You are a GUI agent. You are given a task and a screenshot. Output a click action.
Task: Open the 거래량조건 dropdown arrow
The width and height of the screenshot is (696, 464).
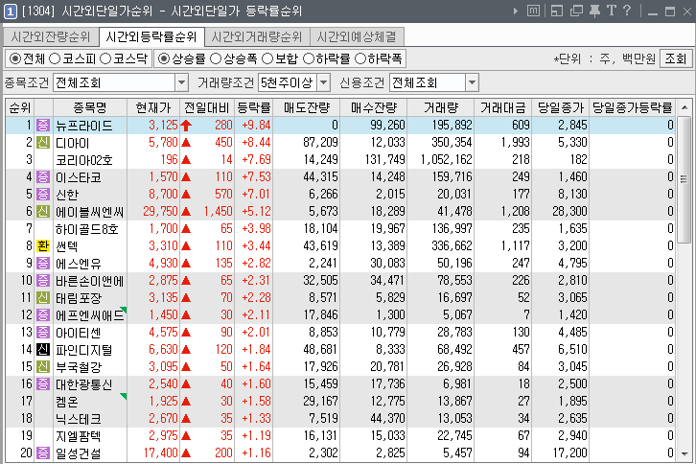(324, 82)
